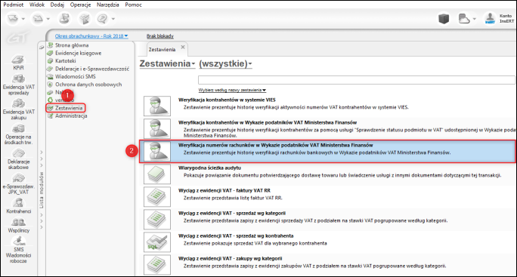Switch to the Zestawienia tab
The width and height of the screenshot is (517, 277).
[162, 49]
